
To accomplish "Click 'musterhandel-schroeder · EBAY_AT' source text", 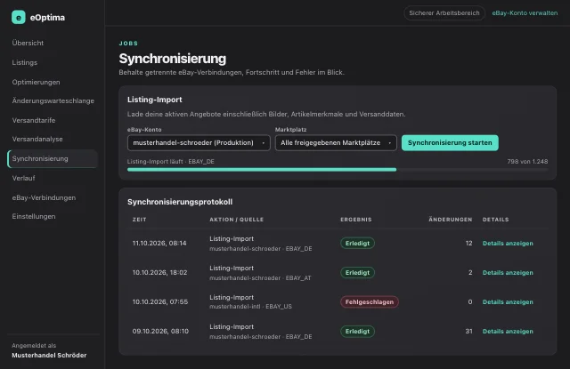I will point(260,278).
